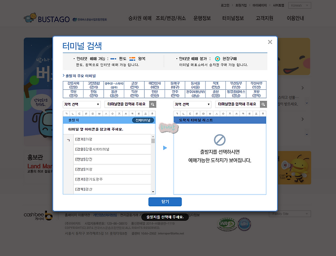The image size is (336, 256).
Task: Choose [경북]경산 from departure list
Action: (112, 189)
